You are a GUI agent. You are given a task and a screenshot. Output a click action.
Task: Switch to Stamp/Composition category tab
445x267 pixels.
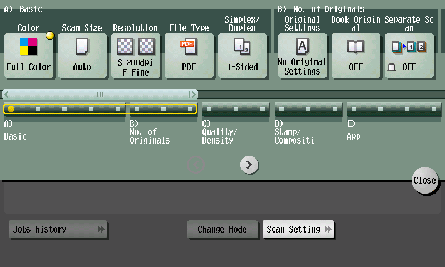click(308, 109)
